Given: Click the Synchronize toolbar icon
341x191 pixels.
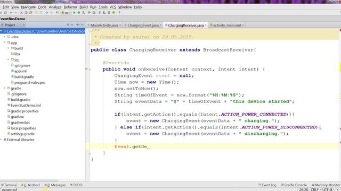Looking at the screenshot, I should tap(5, 13).
